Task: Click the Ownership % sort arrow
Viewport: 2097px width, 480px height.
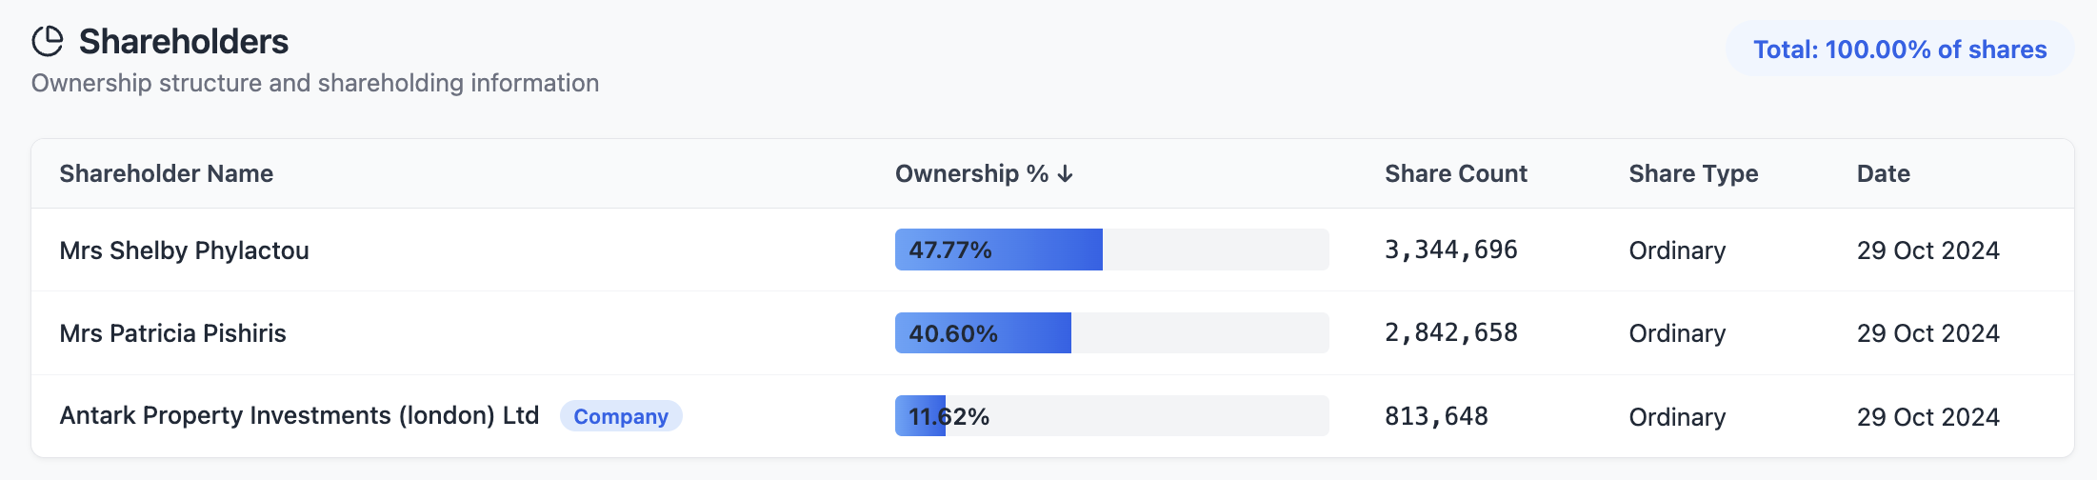Action: (x=1066, y=174)
